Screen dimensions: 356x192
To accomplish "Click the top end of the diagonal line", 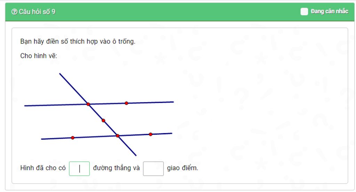I will tap(60, 74).
